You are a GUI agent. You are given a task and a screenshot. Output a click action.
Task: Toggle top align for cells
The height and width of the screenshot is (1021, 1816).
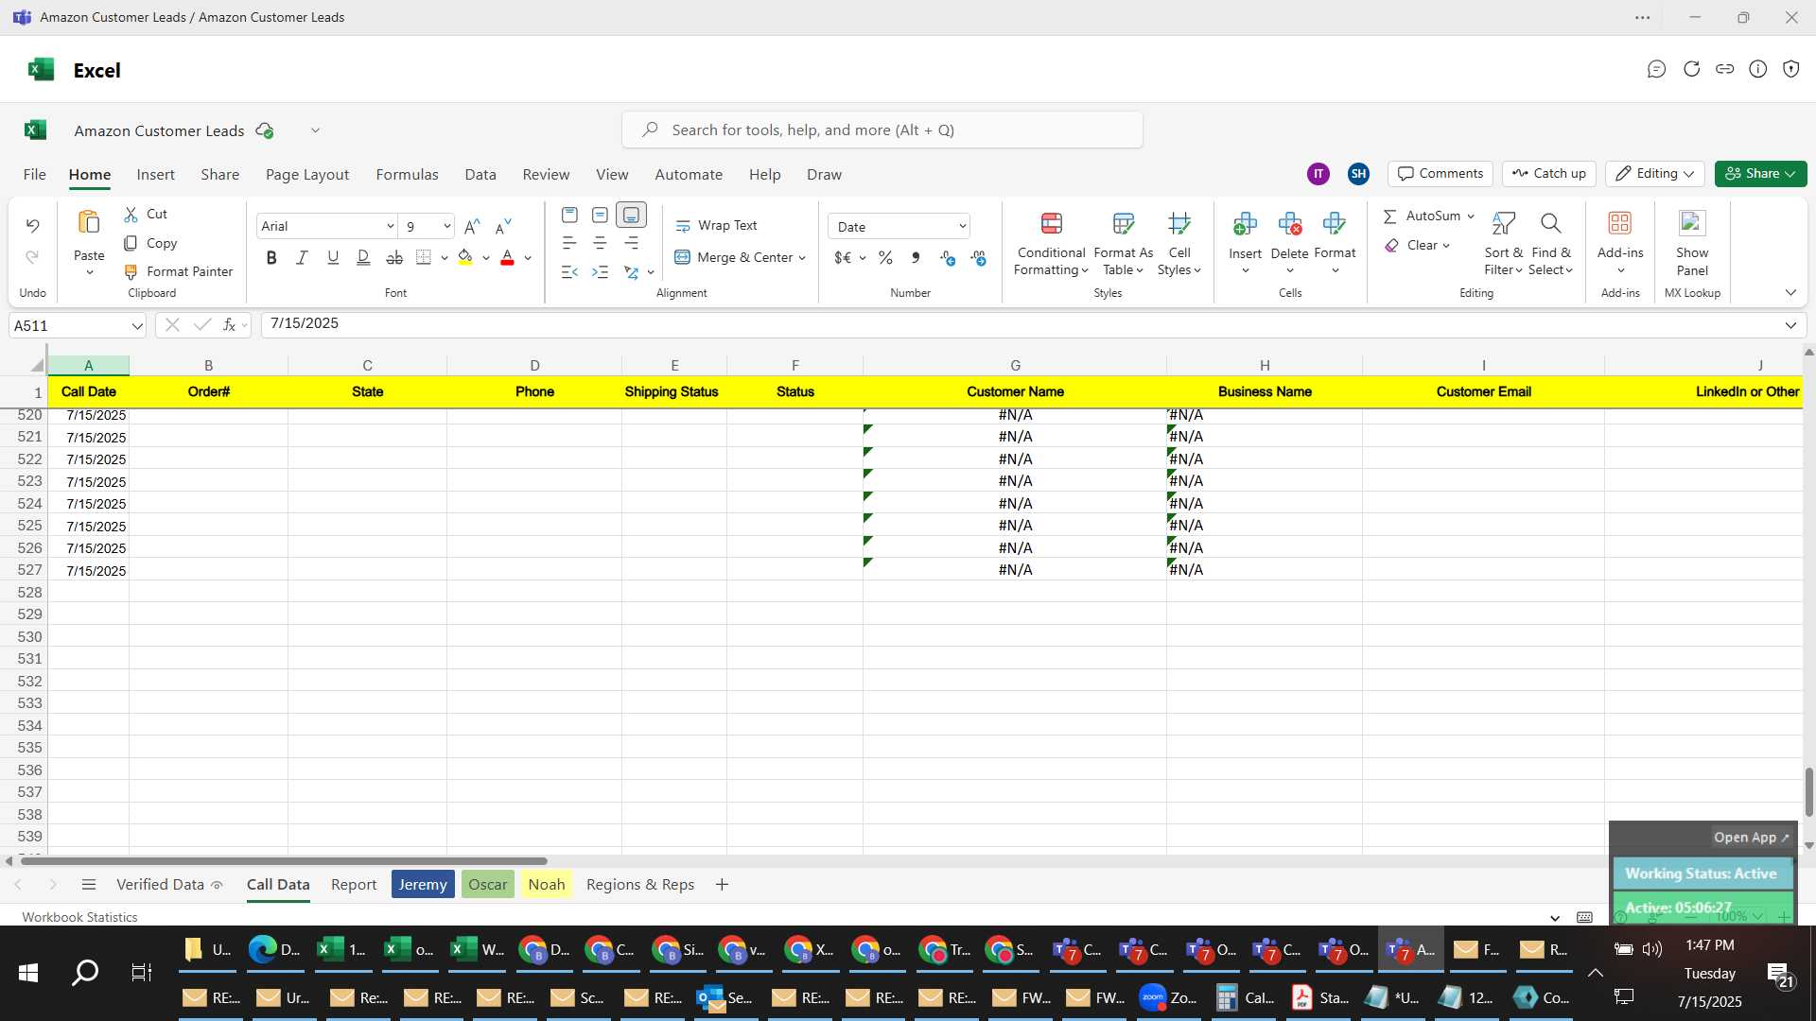pos(569,216)
